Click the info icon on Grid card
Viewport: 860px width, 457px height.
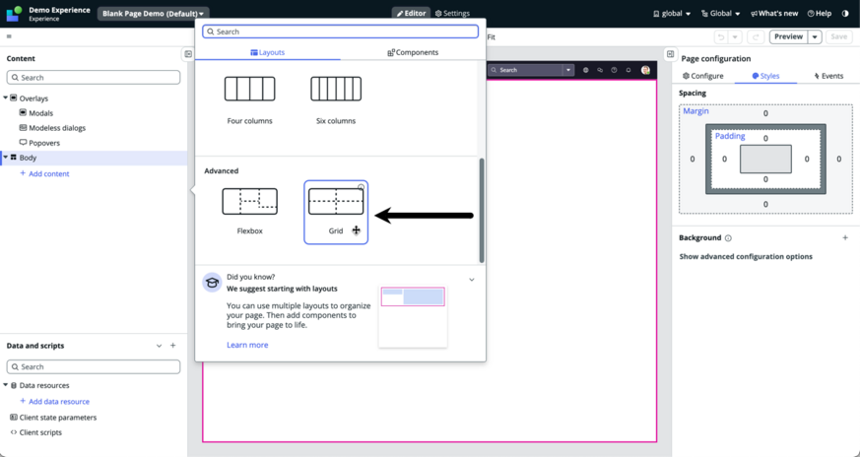(361, 187)
